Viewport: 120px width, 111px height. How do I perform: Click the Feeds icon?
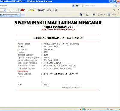click(87, 14)
